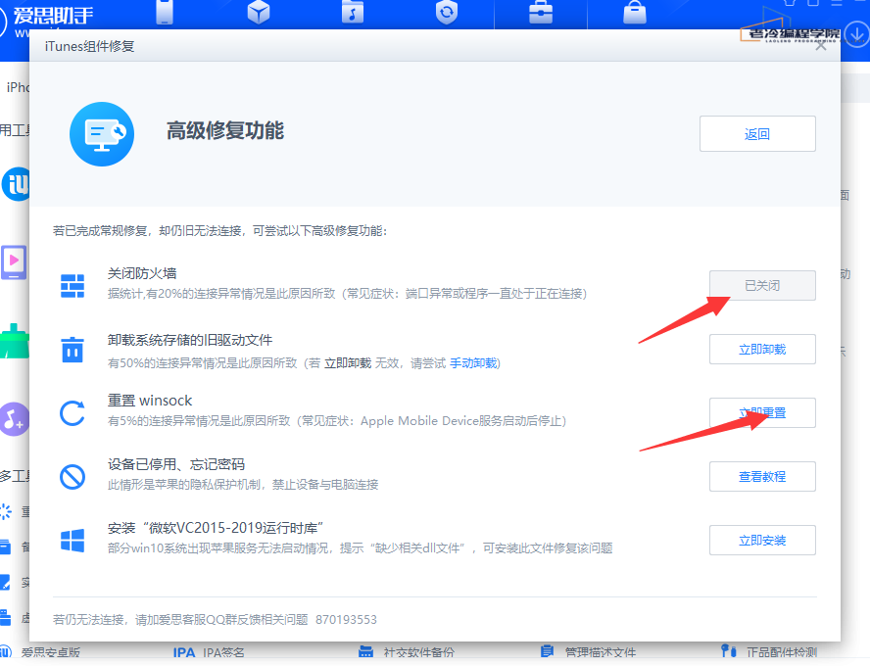
Task: Open the flash/jailbreak shield icon in top bar
Action: coord(447,12)
